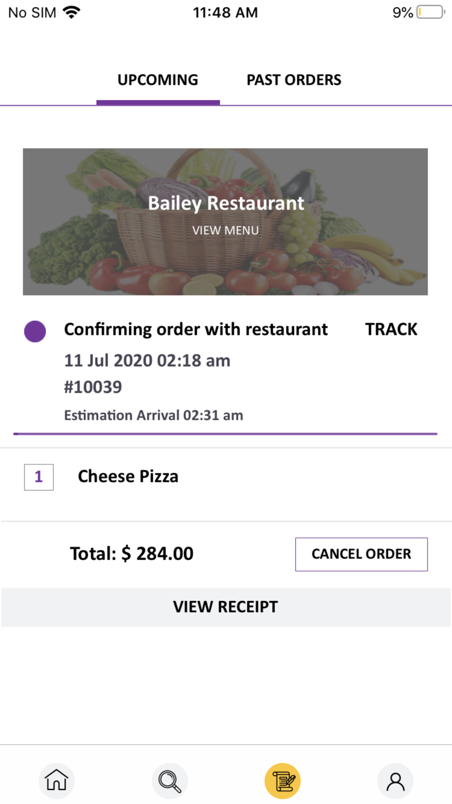Tap the quantity box showing 1
452x804 pixels.
pyautogui.click(x=39, y=477)
